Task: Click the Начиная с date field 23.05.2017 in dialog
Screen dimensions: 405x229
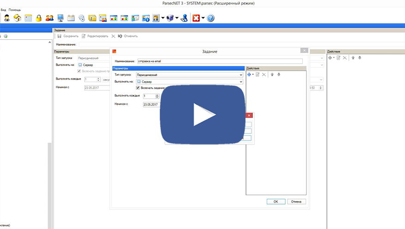Action: [x=152, y=104]
